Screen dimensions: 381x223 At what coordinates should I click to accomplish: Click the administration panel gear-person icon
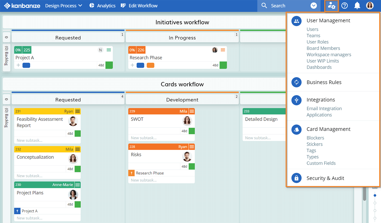pyautogui.click(x=331, y=6)
